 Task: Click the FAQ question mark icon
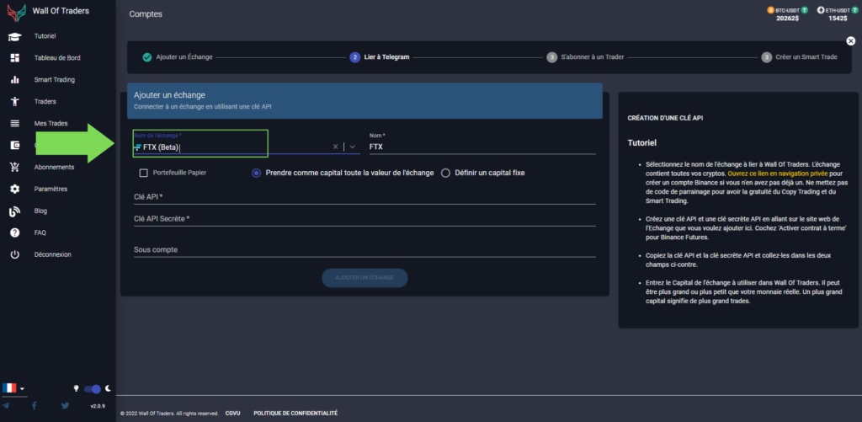coord(14,232)
